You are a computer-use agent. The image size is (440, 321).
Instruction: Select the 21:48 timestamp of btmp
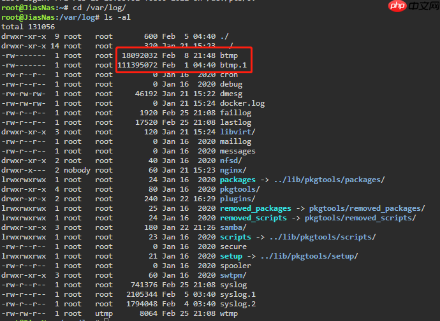coord(204,55)
